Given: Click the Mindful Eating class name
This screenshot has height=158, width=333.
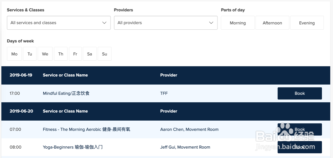Looking at the screenshot, I should pyautogui.click(x=66, y=93).
